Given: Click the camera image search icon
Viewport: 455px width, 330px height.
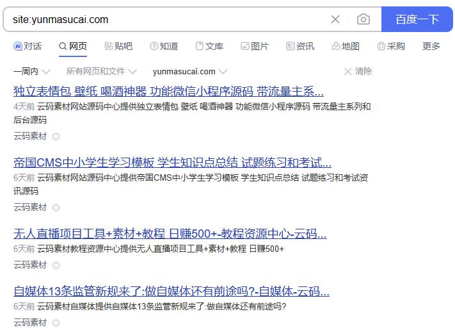Looking at the screenshot, I should pos(363,19).
